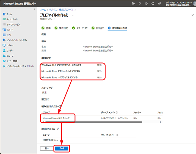
Task: Click the horizontal scrollbar of the groups table
Action: [x=94, y=122]
